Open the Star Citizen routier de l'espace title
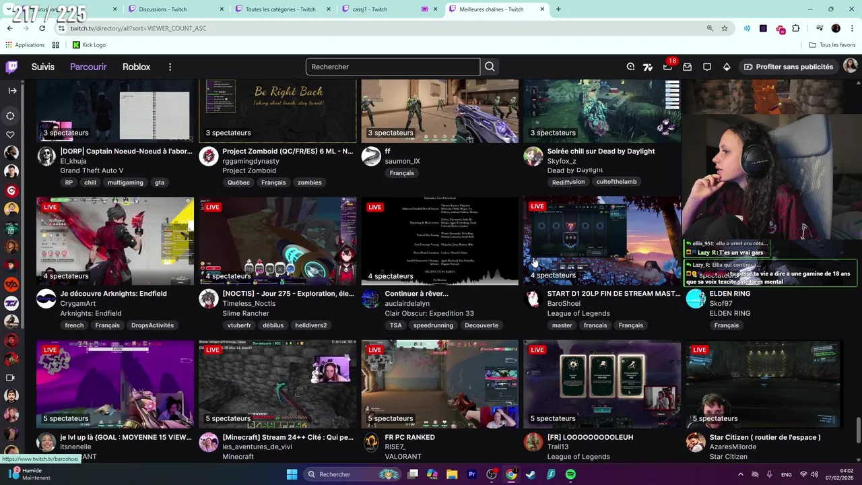 coord(765,437)
